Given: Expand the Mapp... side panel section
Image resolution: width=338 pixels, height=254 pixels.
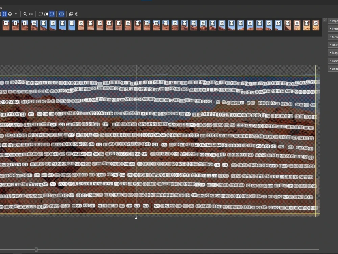Looking at the screenshot, I should pyautogui.click(x=333, y=53).
